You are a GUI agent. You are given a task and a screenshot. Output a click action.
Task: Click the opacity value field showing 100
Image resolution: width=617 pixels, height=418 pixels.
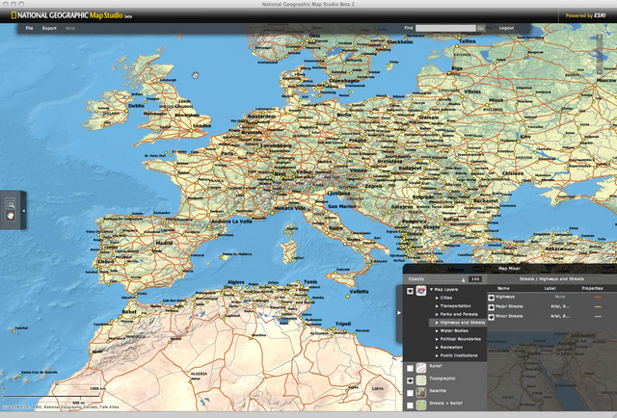475,278
